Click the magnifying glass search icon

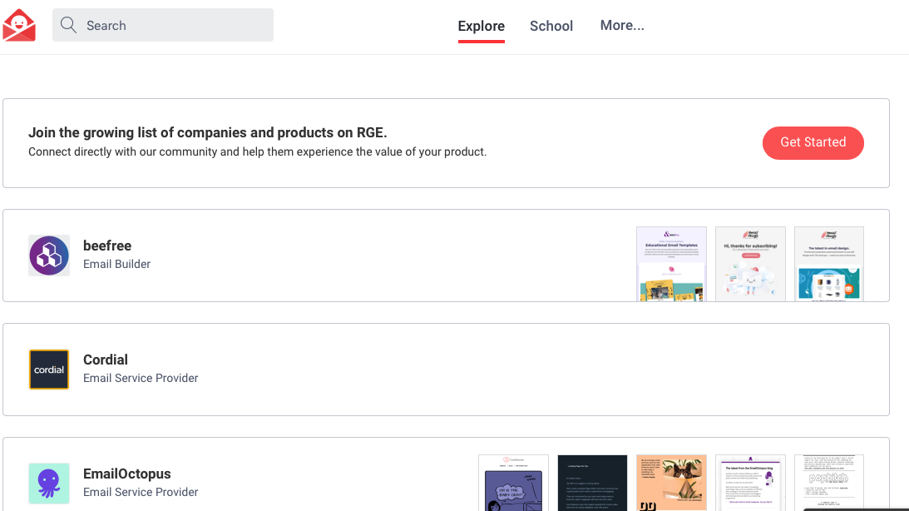coord(68,25)
